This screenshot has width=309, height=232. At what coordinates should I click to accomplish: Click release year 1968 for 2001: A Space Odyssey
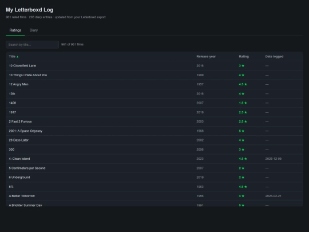pyautogui.click(x=200, y=131)
